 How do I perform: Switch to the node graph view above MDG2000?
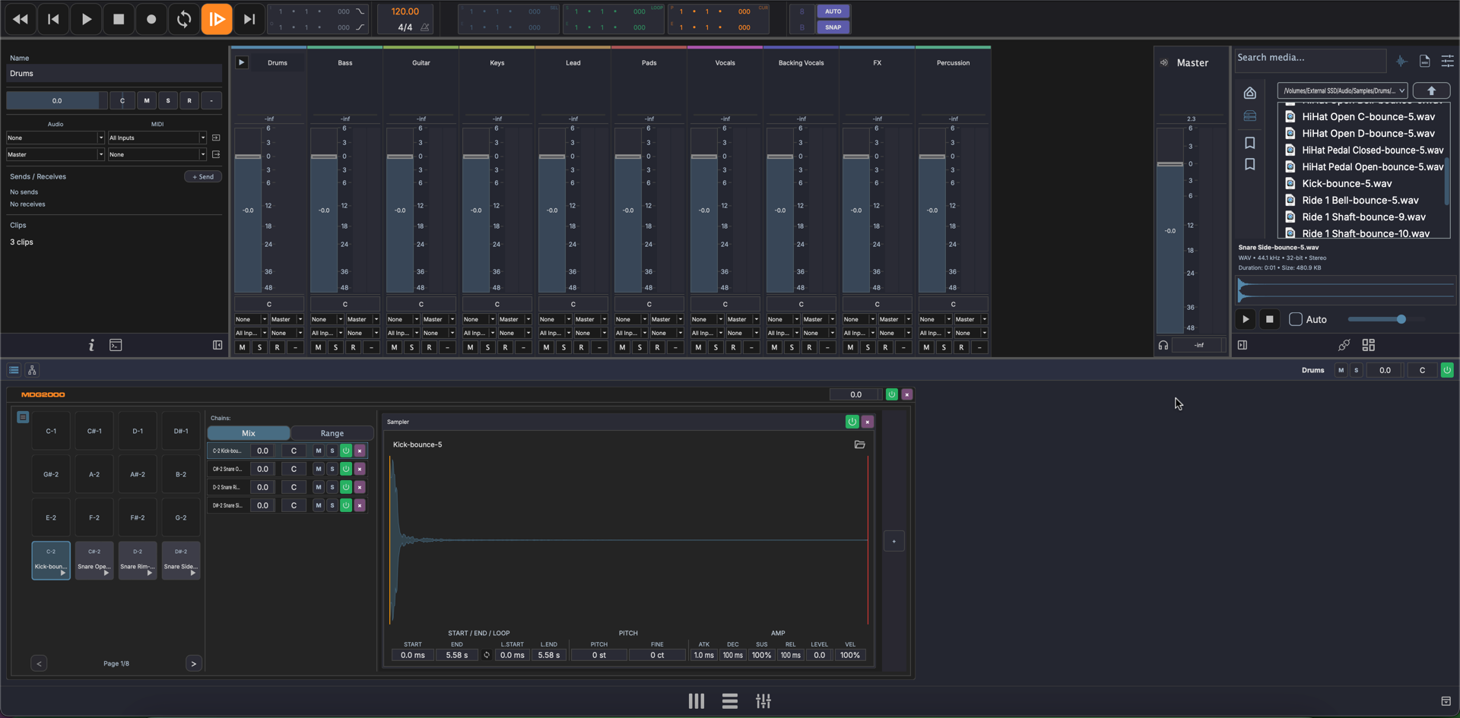tap(31, 370)
